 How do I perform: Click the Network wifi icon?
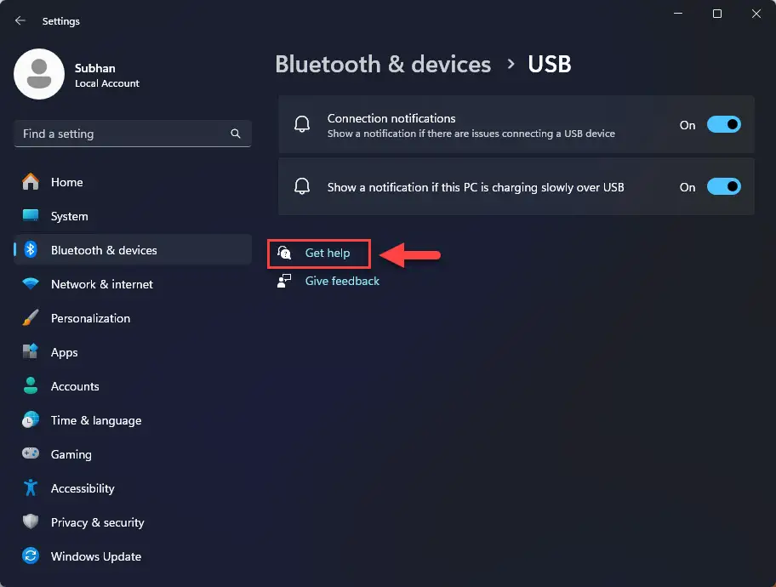[31, 283]
